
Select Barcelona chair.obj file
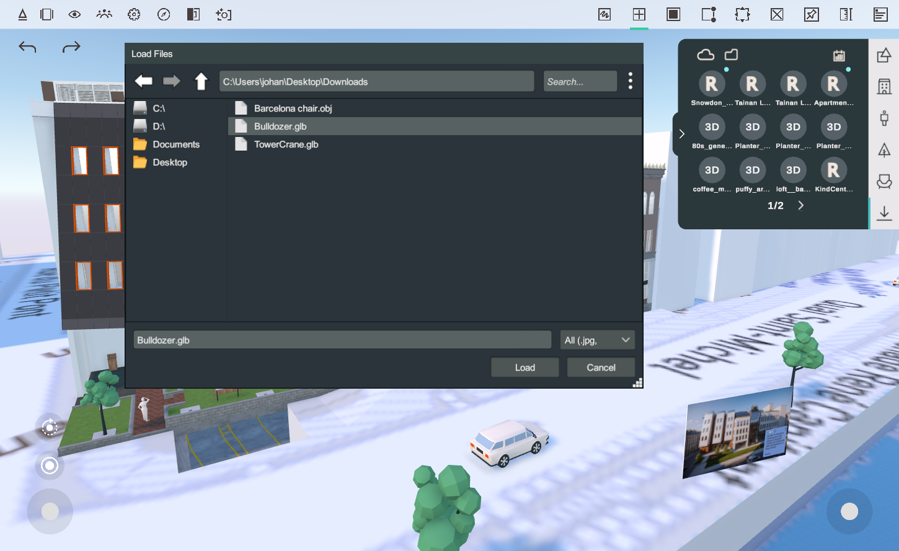click(435, 108)
